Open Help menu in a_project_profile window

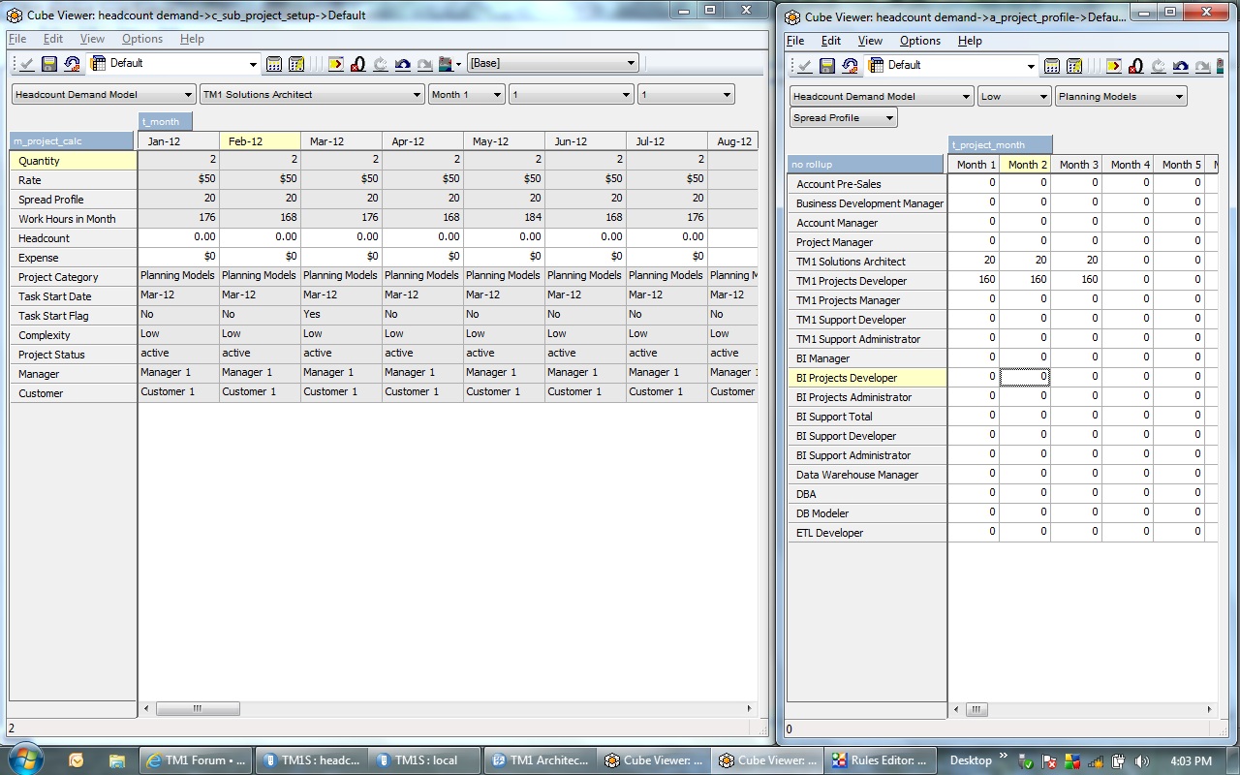pyautogui.click(x=970, y=41)
